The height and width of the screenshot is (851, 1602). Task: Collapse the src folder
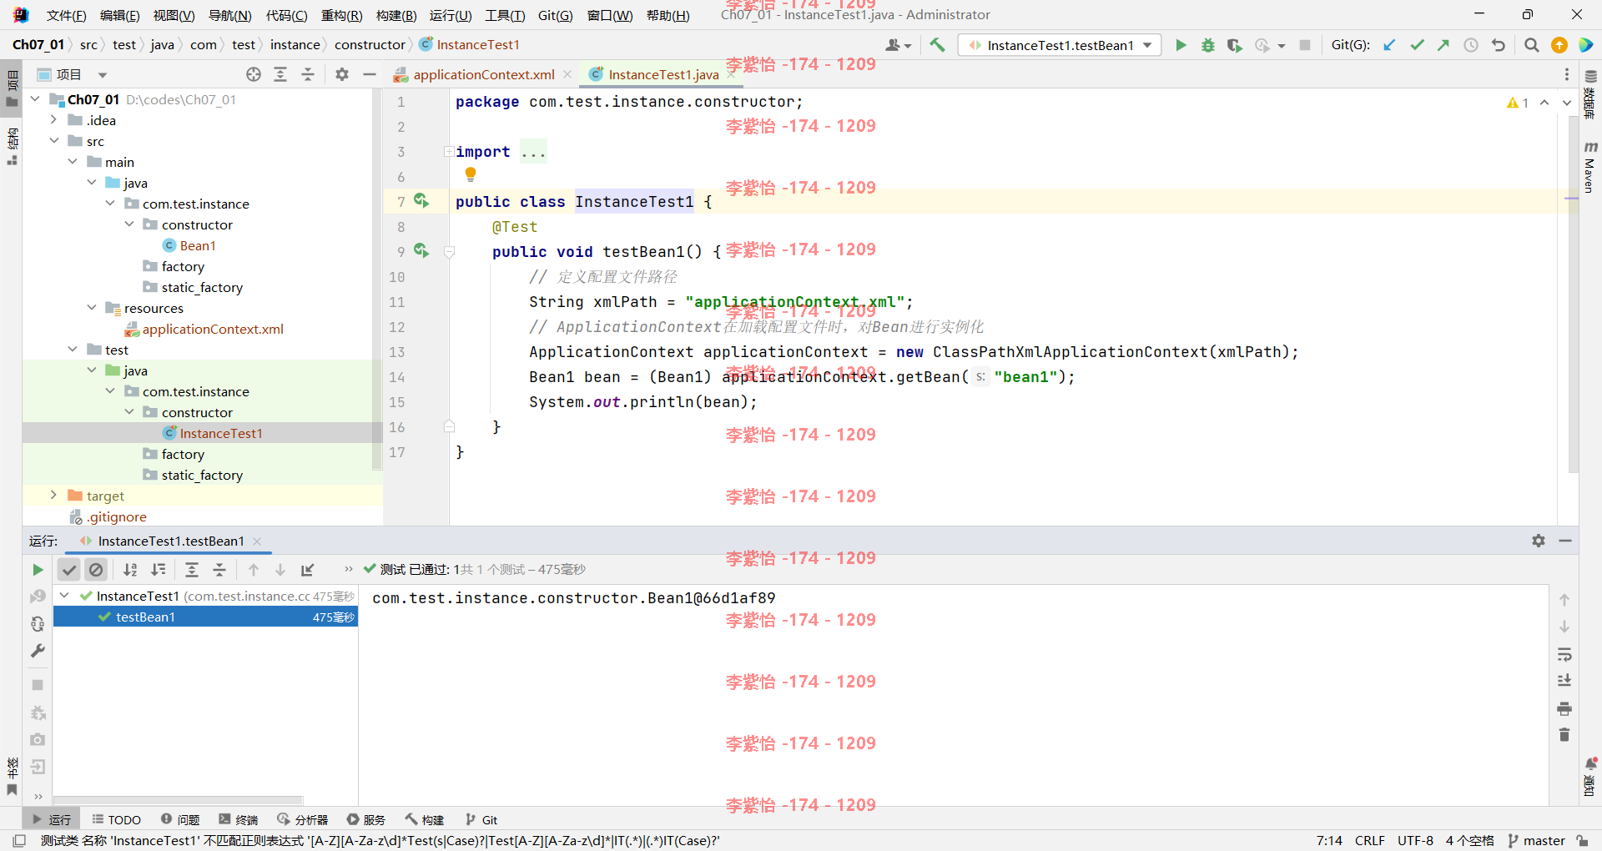[x=53, y=141]
